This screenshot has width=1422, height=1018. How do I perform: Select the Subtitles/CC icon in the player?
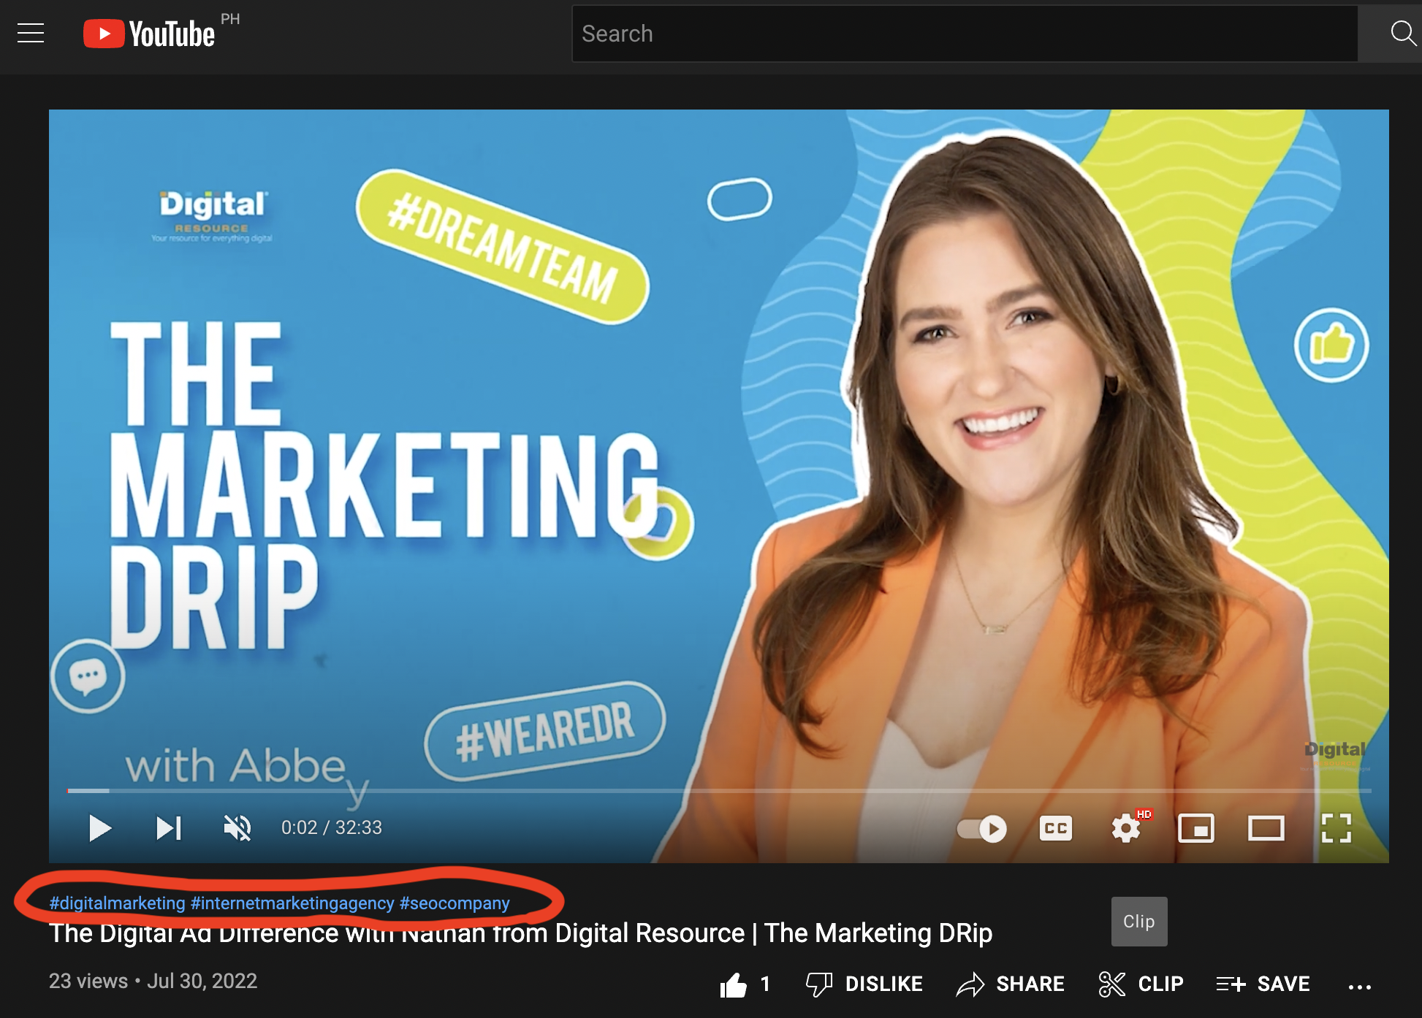(x=1055, y=828)
